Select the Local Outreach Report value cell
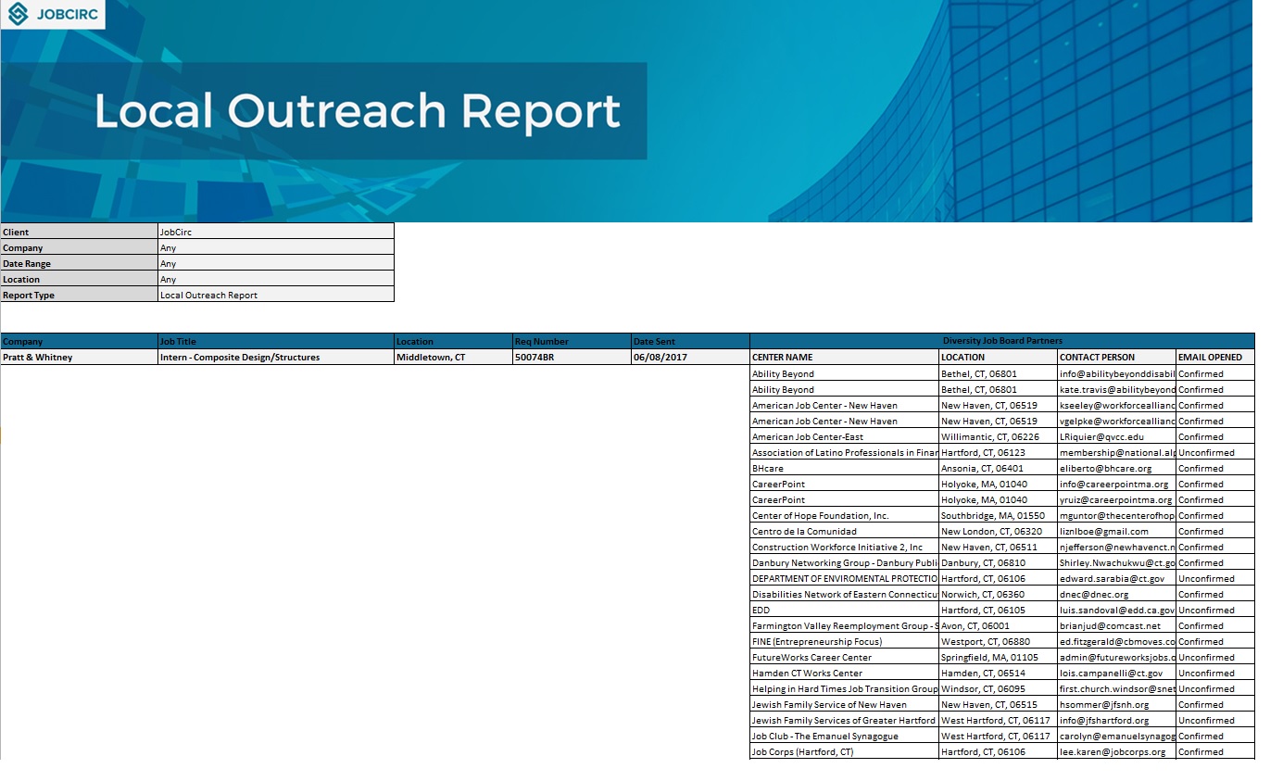Image resolution: width=1283 pixels, height=781 pixels. point(276,295)
